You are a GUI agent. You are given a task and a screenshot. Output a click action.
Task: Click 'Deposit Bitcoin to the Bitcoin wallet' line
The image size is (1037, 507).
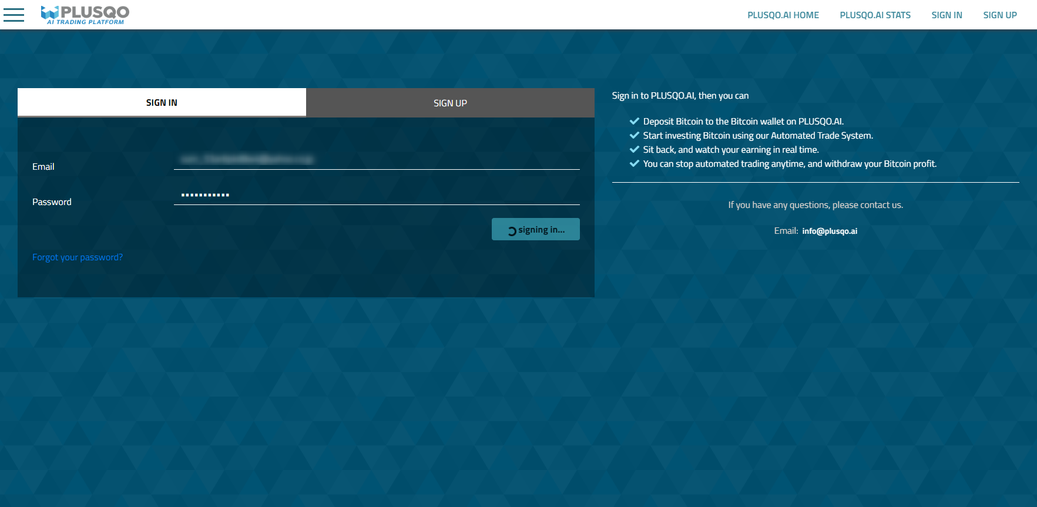pos(743,122)
